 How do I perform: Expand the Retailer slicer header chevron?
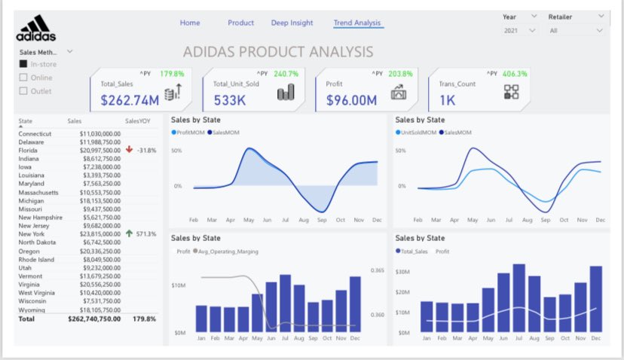click(x=601, y=17)
